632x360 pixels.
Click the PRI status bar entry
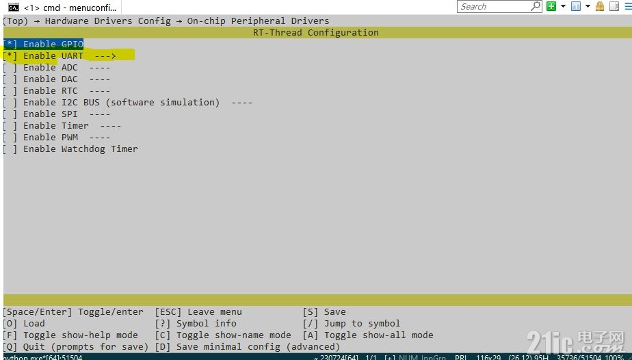coord(461,357)
